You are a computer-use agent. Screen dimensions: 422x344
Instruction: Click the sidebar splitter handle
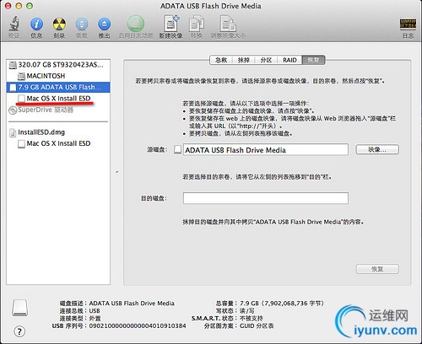point(117,172)
